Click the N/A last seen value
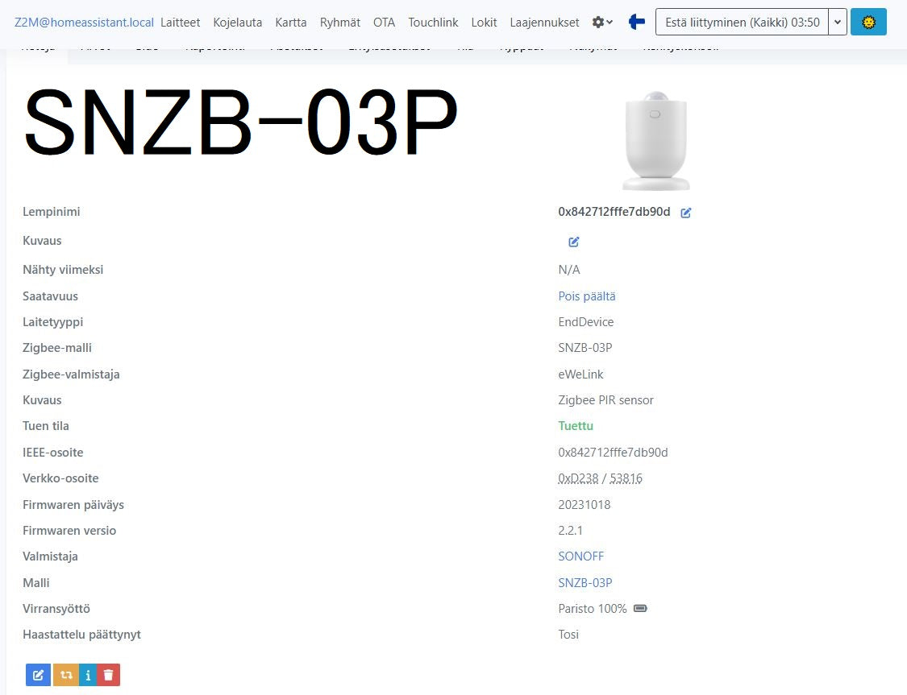907x695 pixels. click(x=569, y=270)
